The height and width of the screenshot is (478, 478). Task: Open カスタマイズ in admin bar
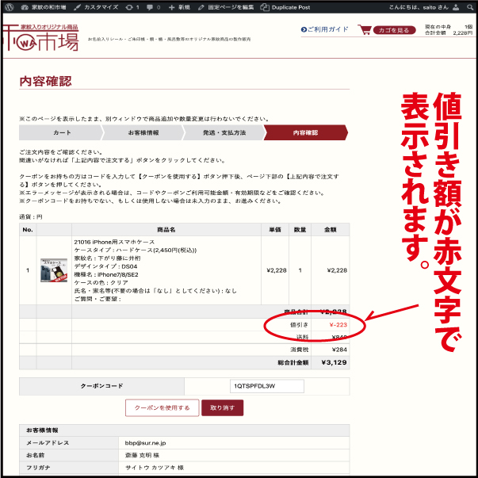(96, 7)
